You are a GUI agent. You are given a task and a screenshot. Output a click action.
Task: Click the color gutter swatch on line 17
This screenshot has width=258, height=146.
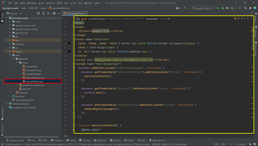click(x=69, y=52)
